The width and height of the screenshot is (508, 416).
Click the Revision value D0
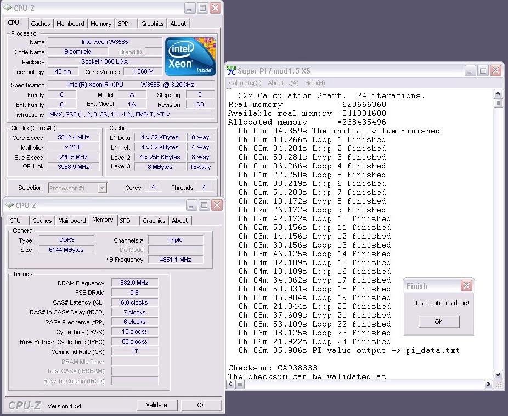[x=200, y=105]
